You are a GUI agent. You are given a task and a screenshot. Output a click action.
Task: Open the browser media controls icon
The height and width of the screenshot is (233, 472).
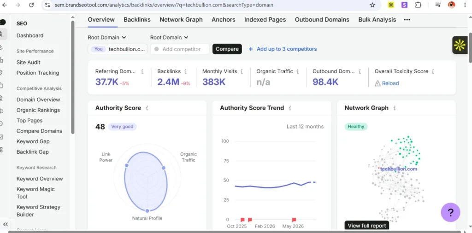click(x=438, y=5)
